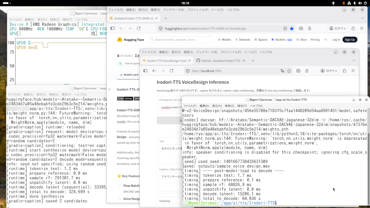
Task: Open power icon in top panel
Action: (365, 3)
